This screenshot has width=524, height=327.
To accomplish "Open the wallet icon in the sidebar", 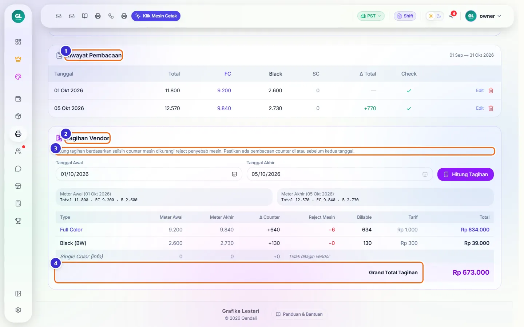I will (18, 99).
